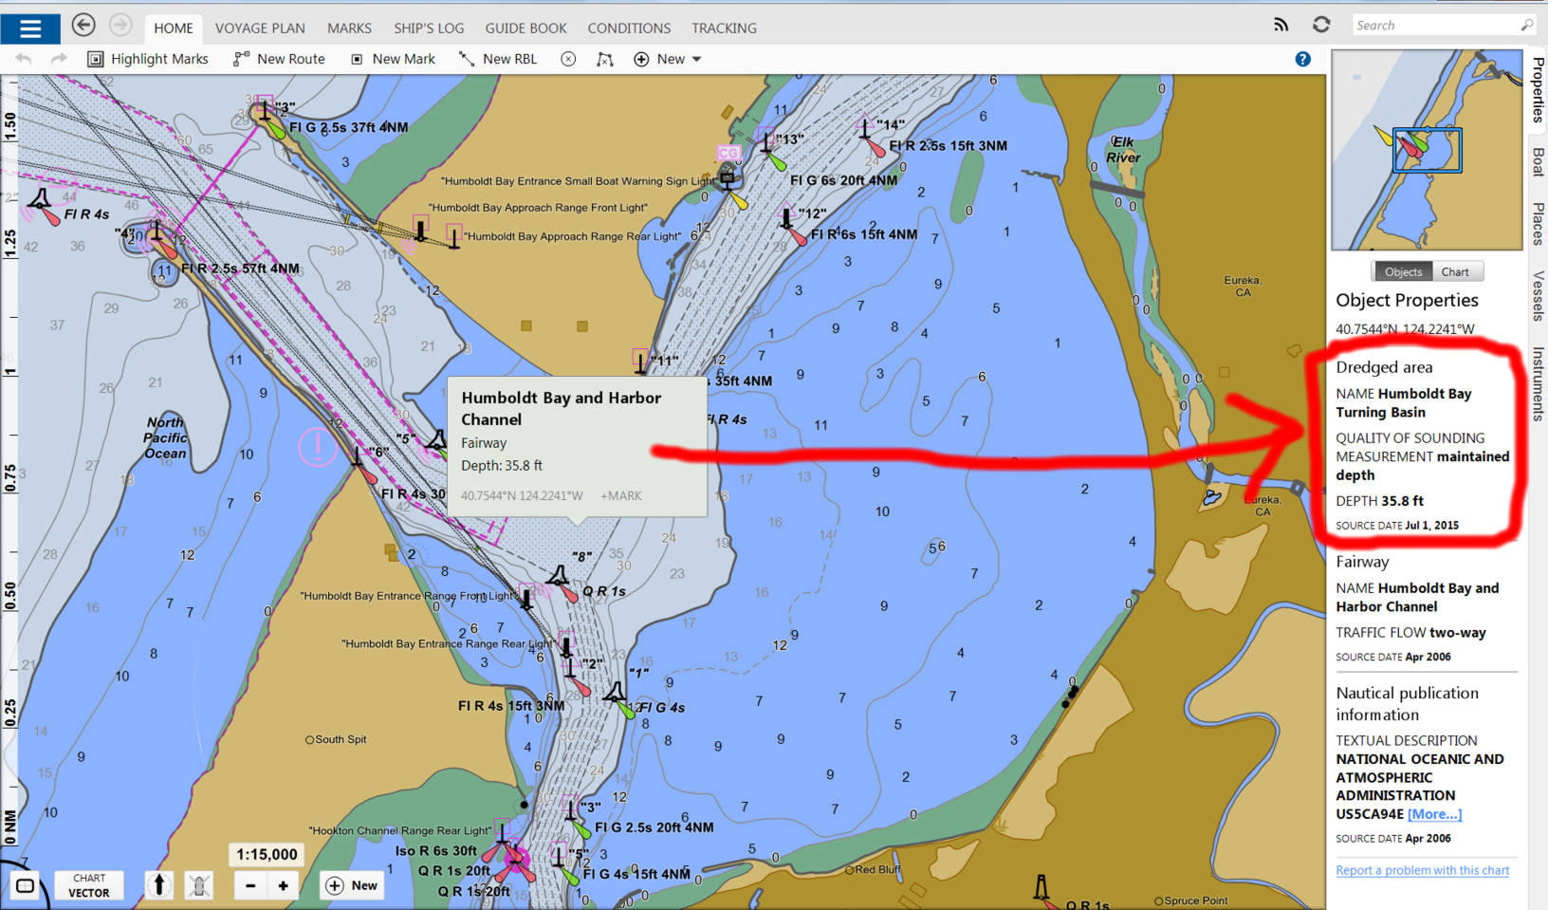The image size is (1548, 910).
Task: Switch properties panel to Chart
Action: tap(1455, 271)
